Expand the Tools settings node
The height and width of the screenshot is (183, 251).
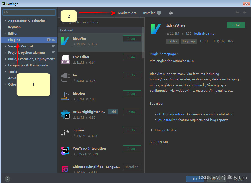click(x=5, y=72)
